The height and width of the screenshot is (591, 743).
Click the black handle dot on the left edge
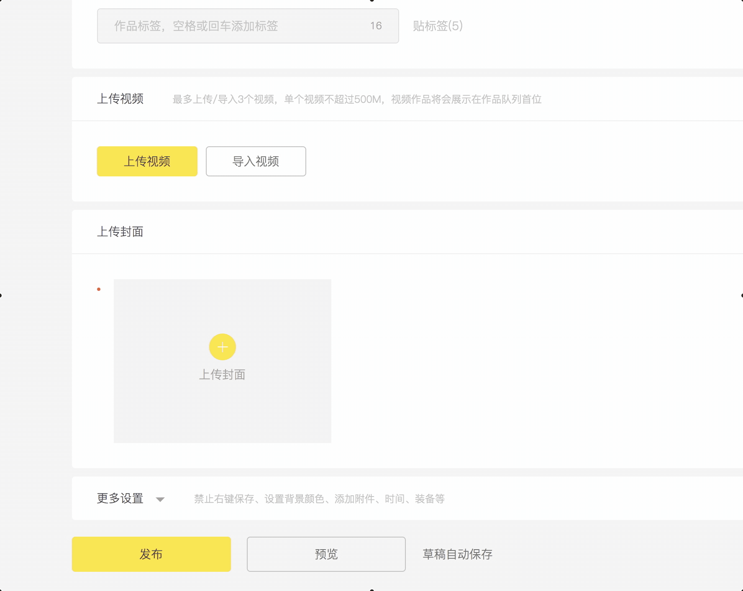point(1,295)
